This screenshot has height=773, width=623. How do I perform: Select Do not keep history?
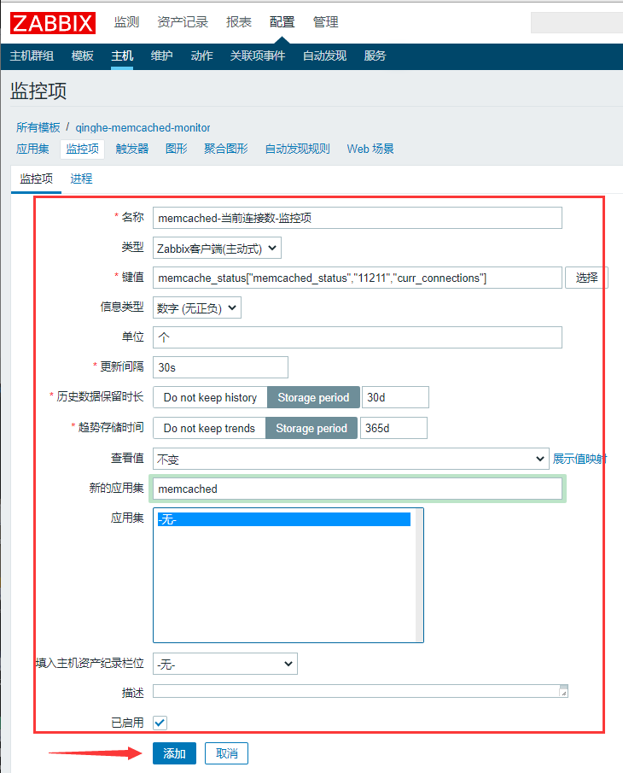210,397
